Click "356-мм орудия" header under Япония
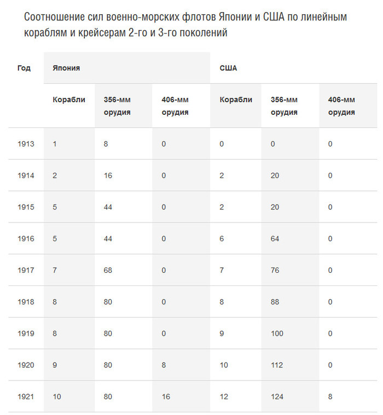The image size is (383, 415). pyautogui.click(x=118, y=106)
